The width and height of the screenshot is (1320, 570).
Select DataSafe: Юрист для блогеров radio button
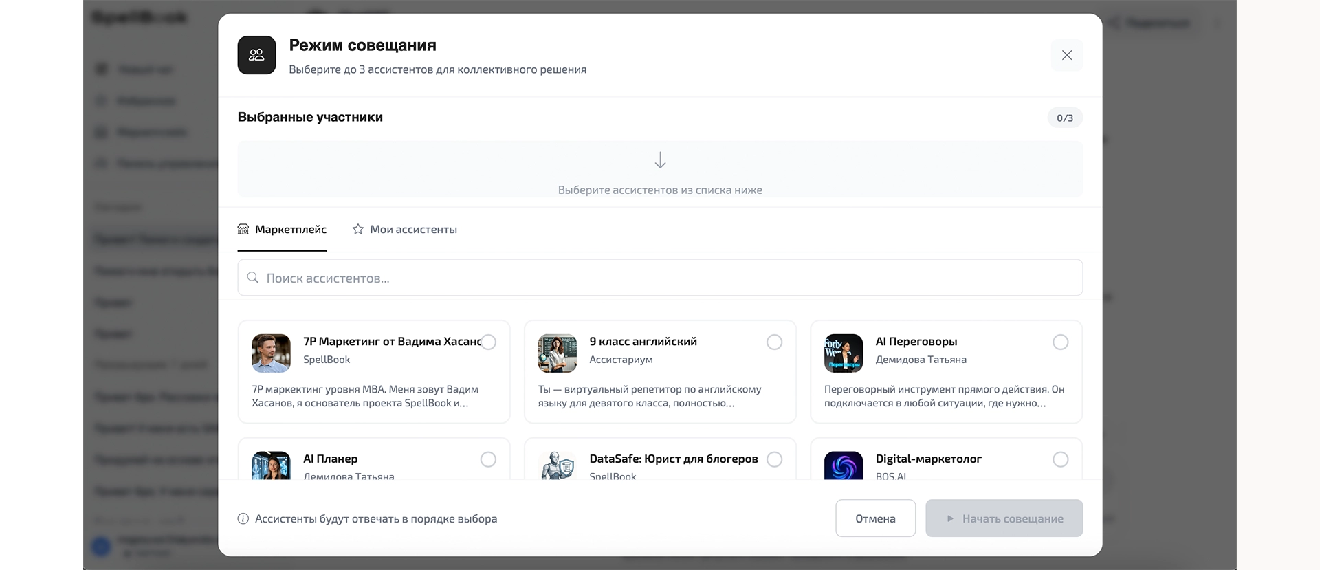pos(774,459)
